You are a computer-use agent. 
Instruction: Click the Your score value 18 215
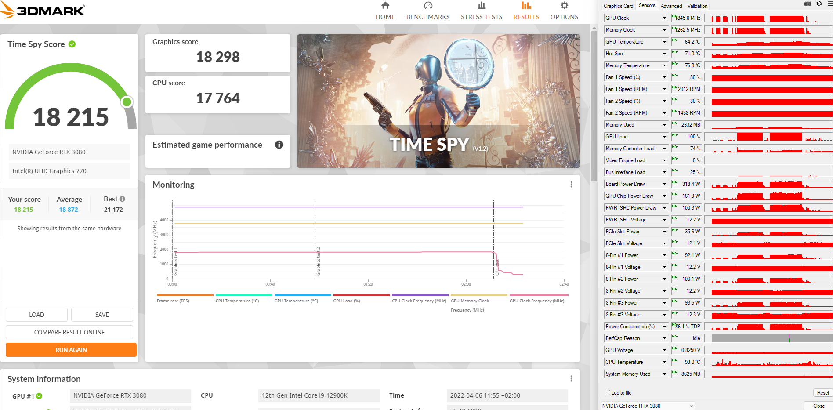point(24,210)
